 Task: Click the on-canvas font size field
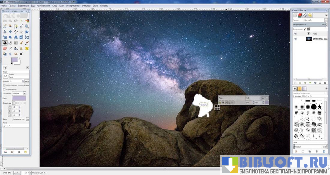click(253, 98)
